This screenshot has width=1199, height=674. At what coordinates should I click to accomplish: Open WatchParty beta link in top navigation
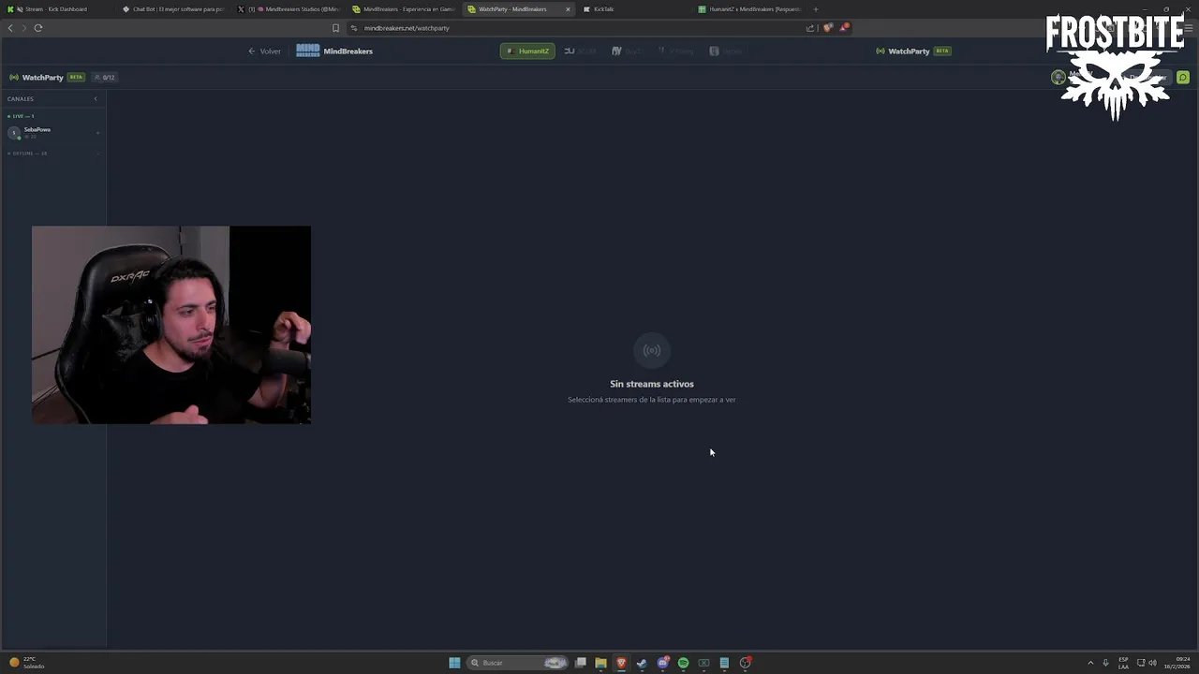(913, 51)
